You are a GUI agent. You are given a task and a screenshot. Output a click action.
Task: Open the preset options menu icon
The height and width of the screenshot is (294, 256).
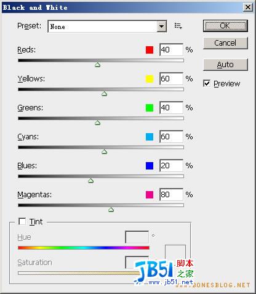pyautogui.click(x=178, y=26)
